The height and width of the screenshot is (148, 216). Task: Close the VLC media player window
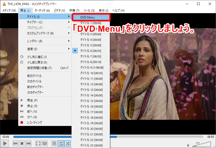(x=210, y=4)
